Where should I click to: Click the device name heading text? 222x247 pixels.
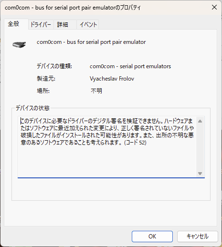pyautogui.click(x=91, y=42)
